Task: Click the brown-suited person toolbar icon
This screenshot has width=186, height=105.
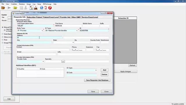Action: pyautogui.click(x=36, y=8)
